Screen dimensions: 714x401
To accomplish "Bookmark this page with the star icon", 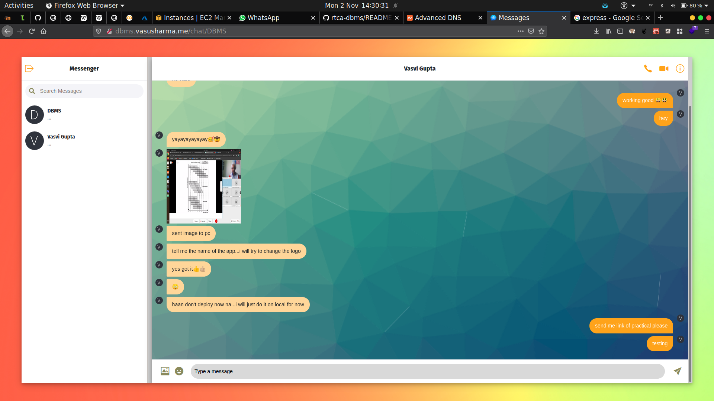I will [x=541, y=31].
